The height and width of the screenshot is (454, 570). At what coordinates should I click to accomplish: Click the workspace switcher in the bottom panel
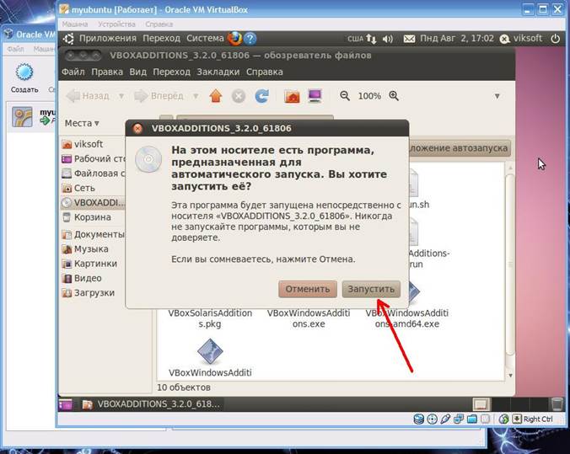tap(510, 403)
